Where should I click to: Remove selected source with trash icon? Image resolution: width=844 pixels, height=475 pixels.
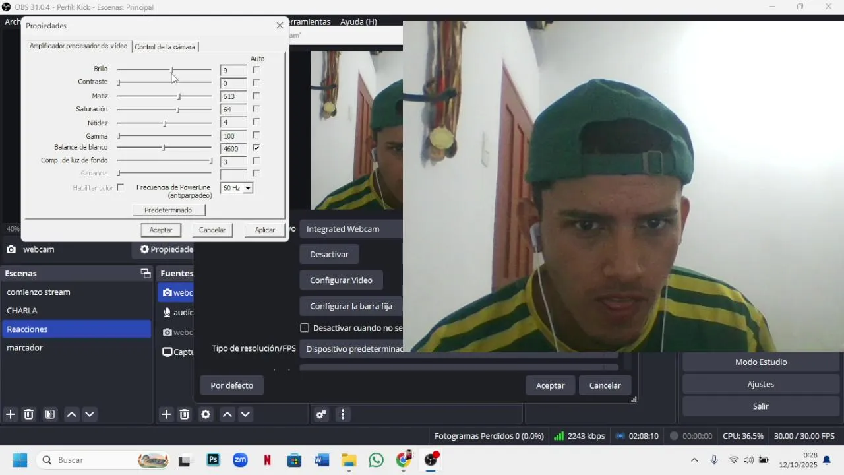[x=185, y=414]
